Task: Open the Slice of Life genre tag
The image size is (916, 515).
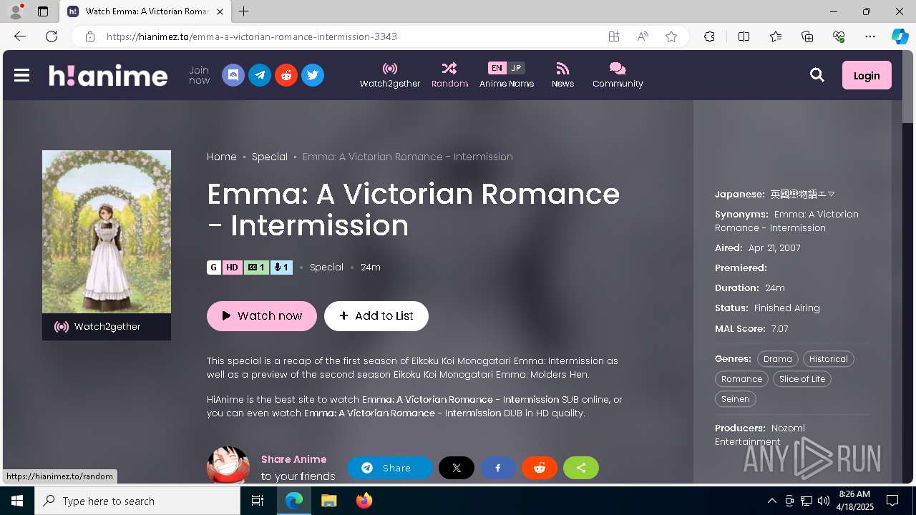Action: point(802,379)
